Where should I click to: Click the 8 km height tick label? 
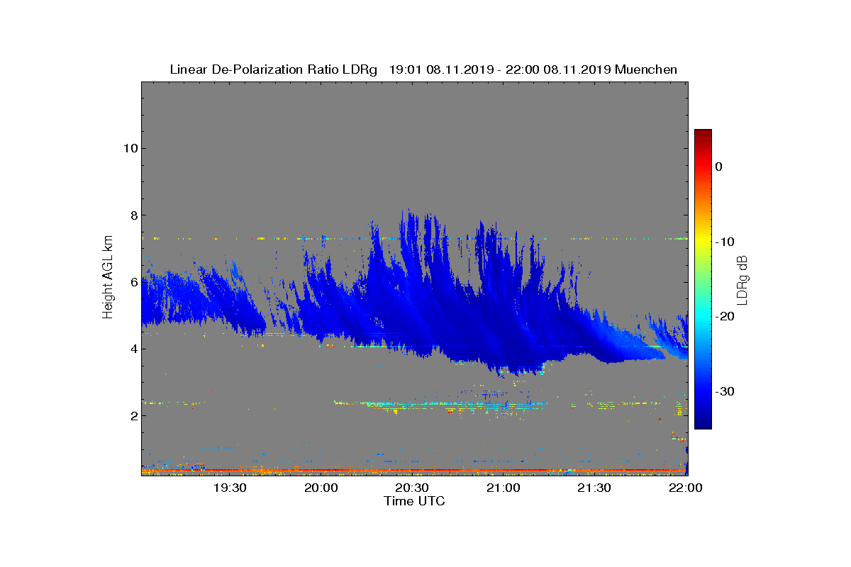pyautogui.click(x=133, y=215)
